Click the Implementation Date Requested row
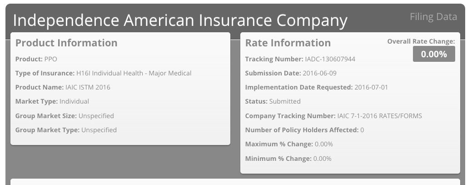This screenshot has height=185, width=472. [316, 87]
